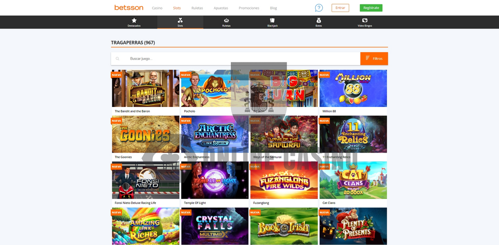Open the help question mark icon

click(319, 8)
